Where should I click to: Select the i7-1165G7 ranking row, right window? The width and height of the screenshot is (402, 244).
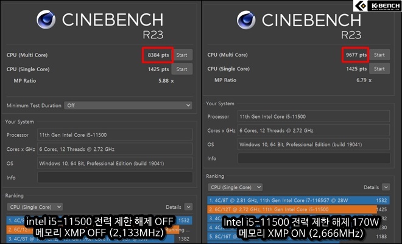coord(298,200)
